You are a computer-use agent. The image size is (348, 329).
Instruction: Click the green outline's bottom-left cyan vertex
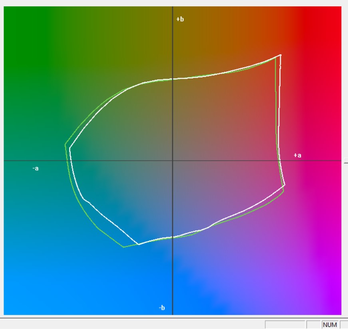(x=124, y=247)
